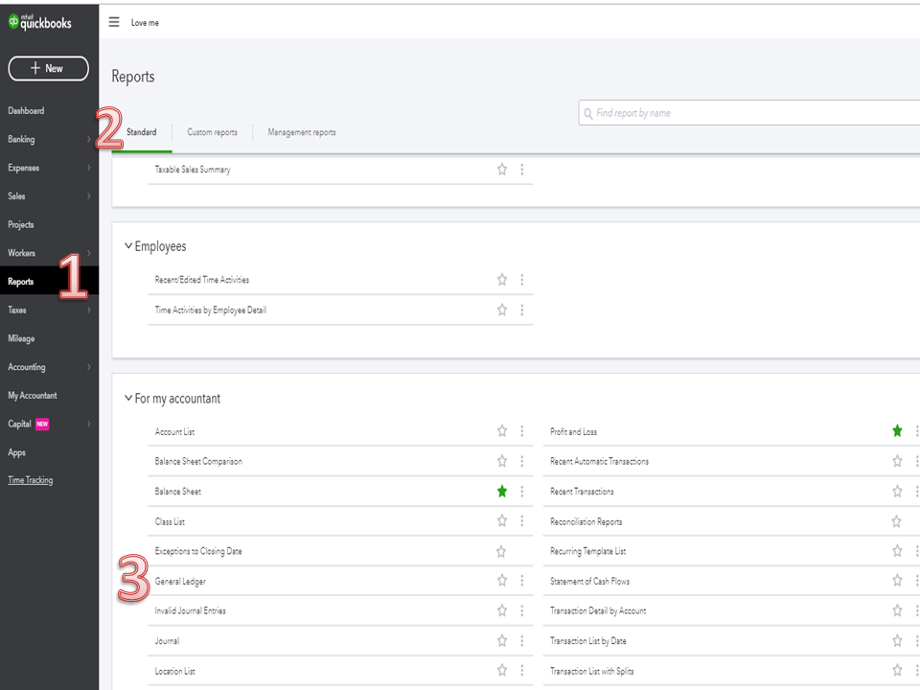Unfavorite the Balance Sheet report star
This screenshot has height=690, width=920.
tap(502, 492)
